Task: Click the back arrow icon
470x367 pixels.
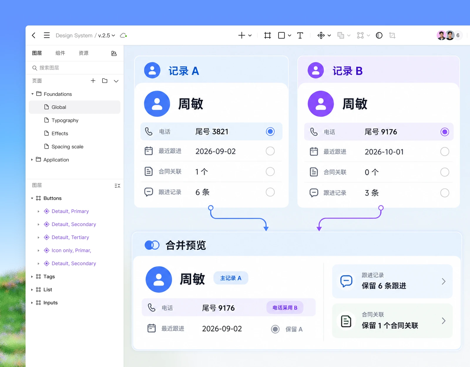Action: (x=34, y=35)
